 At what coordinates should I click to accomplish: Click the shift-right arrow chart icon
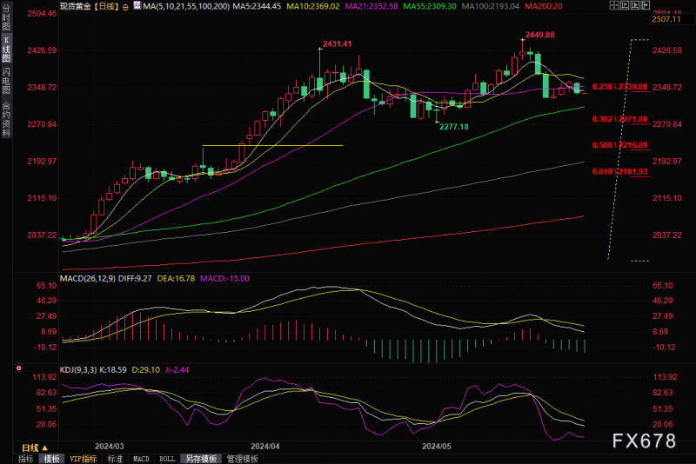tap(646, 5)
